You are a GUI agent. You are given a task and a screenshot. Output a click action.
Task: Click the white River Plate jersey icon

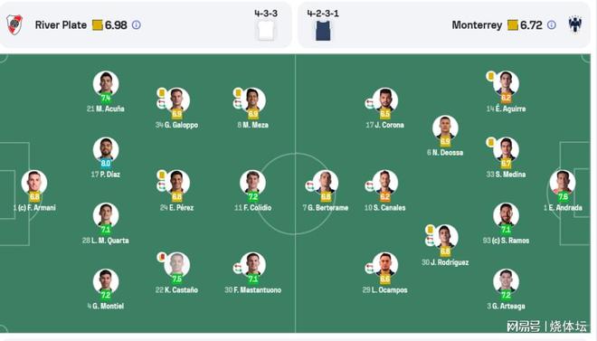[x=266, y=30]
